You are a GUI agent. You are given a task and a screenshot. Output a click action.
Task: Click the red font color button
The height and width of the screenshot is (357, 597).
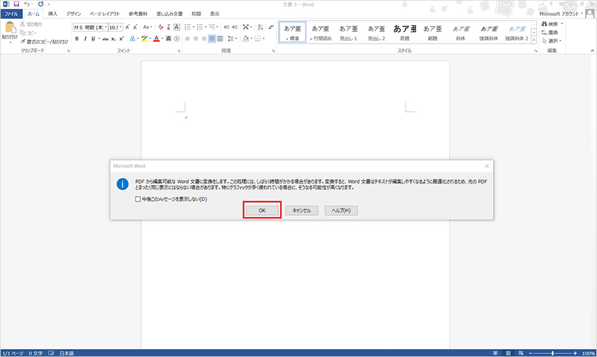156,39
